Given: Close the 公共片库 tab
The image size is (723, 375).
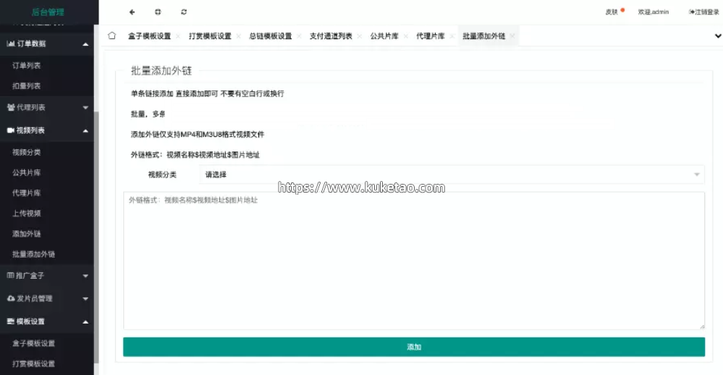Looking at the screenshot, I should click(x=406, y=36).
